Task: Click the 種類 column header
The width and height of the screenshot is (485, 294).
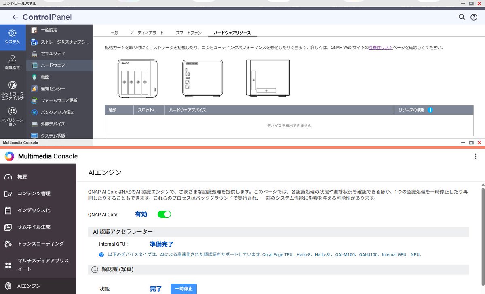Action: coord(119,110)
